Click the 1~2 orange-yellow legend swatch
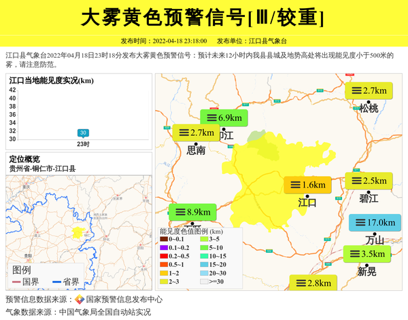408x320 pixels. point(164,273)
